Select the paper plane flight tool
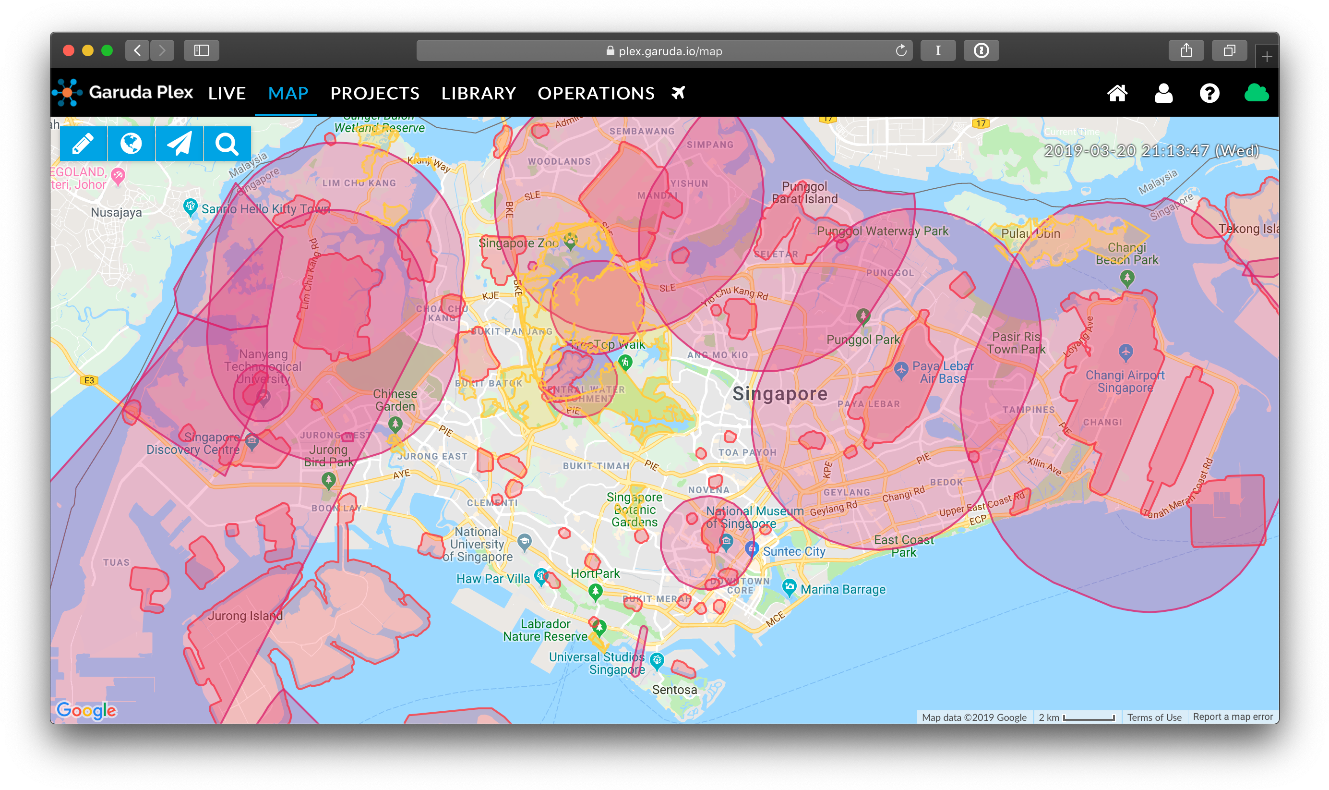Screen dimensions: 1329x790 179,144
